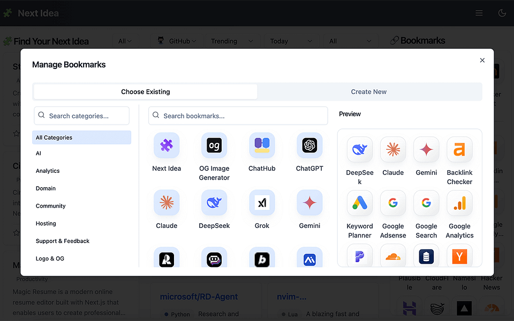Focus the Search categories field

point(81,116)
